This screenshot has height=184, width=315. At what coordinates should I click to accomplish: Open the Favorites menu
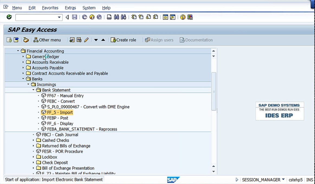tap(50, 8)
